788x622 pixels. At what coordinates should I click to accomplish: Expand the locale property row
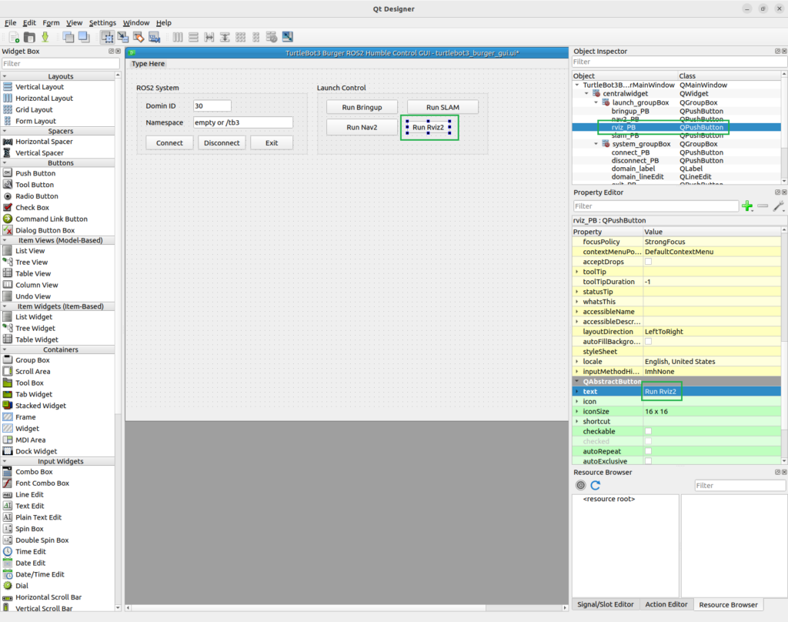(x=577, y=362)
